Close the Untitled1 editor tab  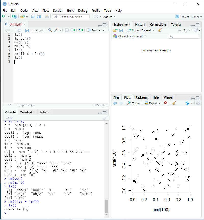(x=25, y=25)
